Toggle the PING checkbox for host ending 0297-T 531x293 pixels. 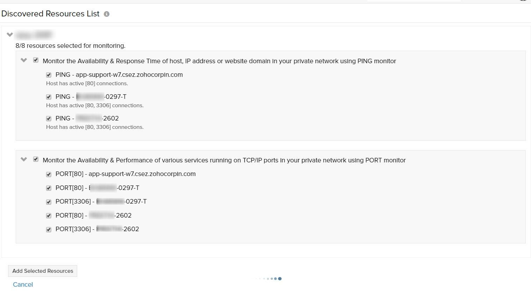coord(49,97)
